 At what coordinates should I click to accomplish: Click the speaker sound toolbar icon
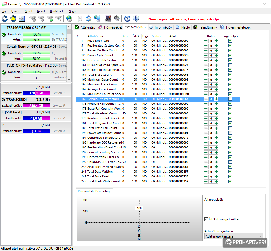116,19
